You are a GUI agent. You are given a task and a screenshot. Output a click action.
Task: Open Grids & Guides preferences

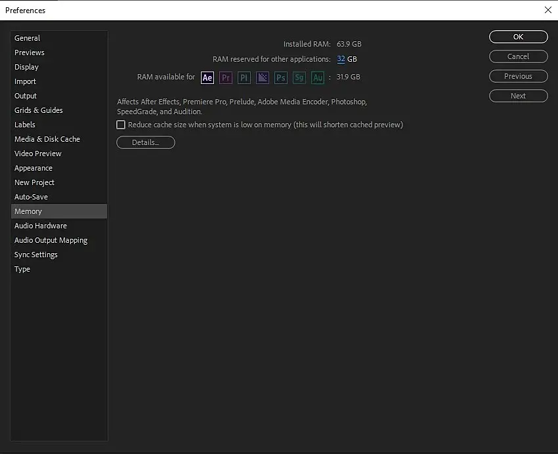tap(59, 110)
